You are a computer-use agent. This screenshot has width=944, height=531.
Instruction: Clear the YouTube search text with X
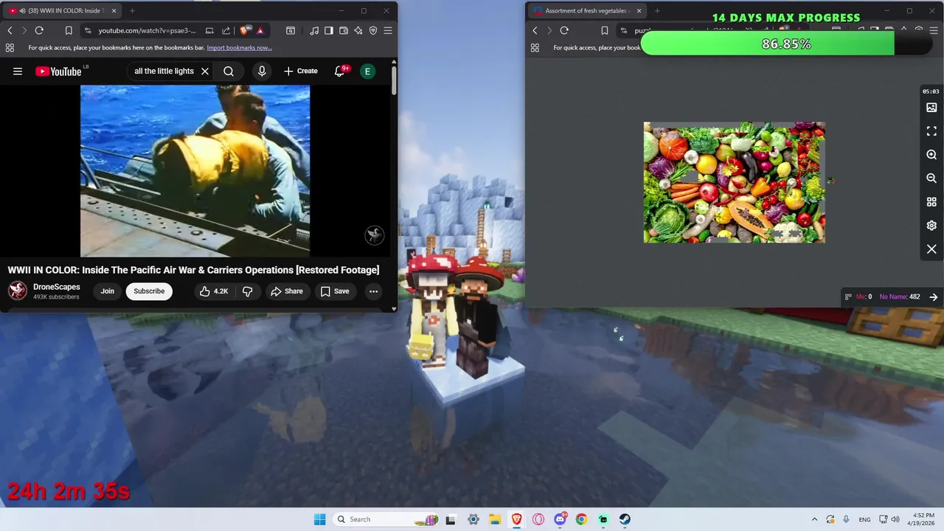(x=205, y=72)
